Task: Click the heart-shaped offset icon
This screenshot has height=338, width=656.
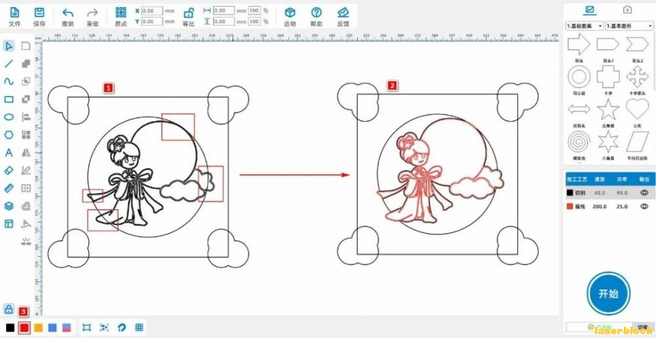Action: (26, 206)
